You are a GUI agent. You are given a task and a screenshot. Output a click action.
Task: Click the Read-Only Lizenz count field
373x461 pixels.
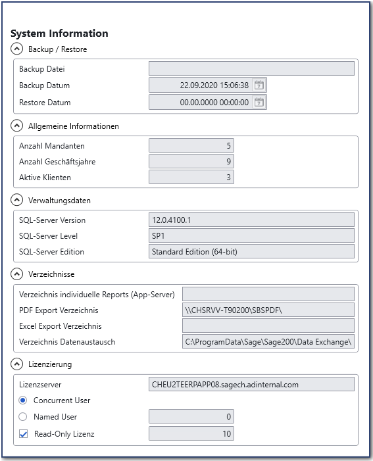191,433
